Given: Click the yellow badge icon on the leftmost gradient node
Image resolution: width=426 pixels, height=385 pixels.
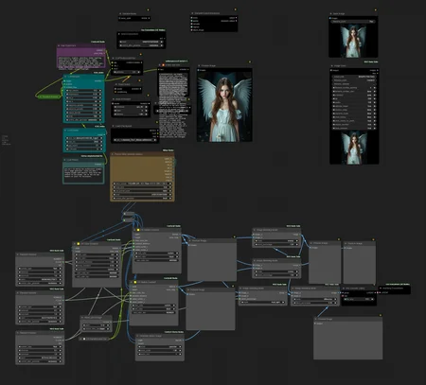Looking at the screenshot, I should [79, 244].
